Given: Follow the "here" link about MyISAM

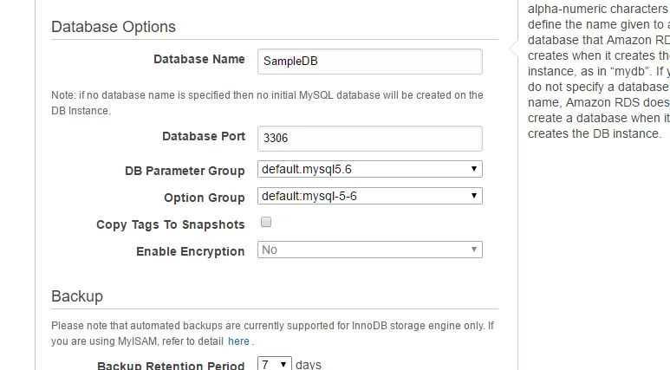Looking at the screenshot, I should [x=238, y=341].
